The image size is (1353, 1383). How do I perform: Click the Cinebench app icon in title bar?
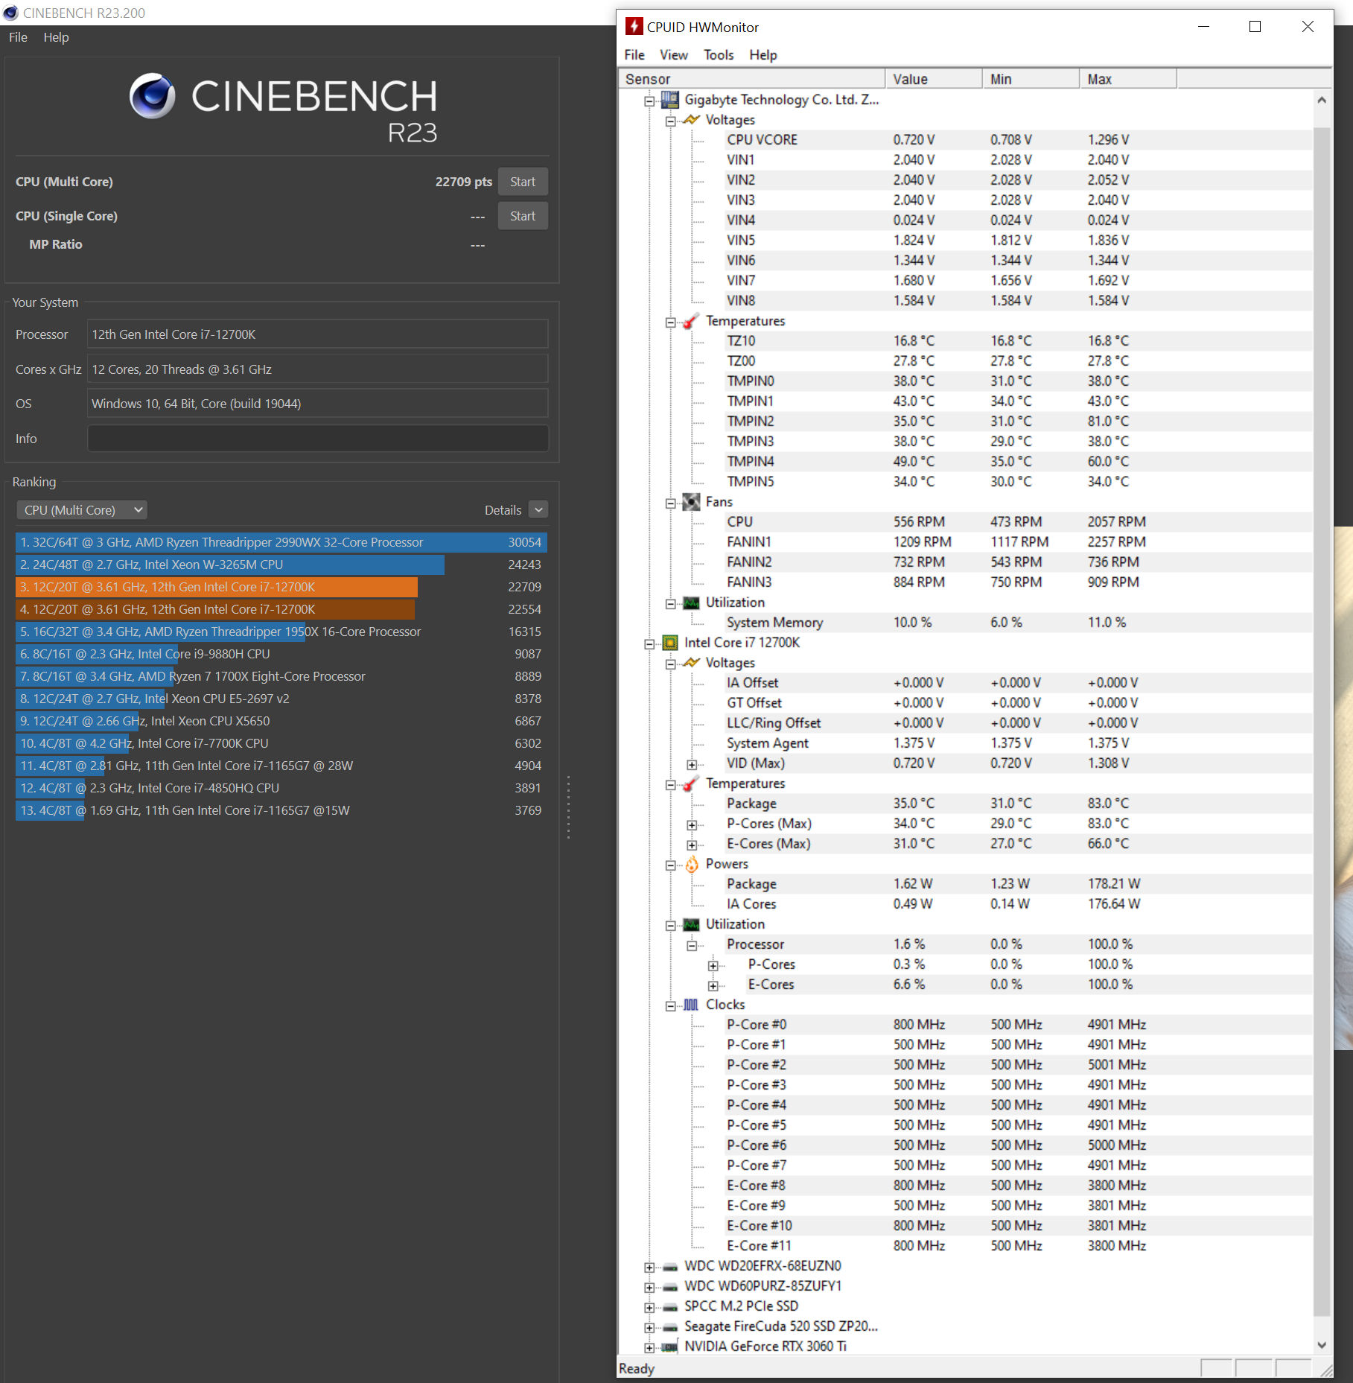pos(10,13)
